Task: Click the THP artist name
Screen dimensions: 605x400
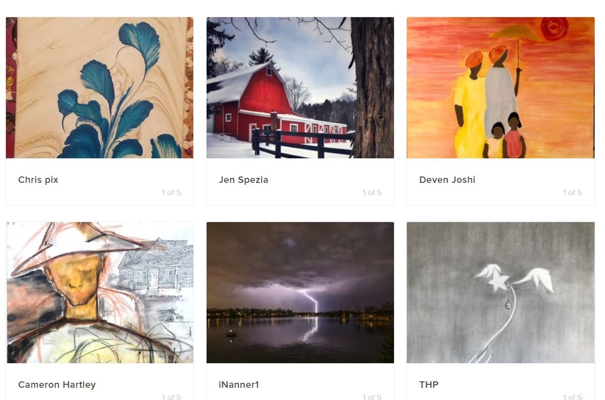Action: click(429, 385)
